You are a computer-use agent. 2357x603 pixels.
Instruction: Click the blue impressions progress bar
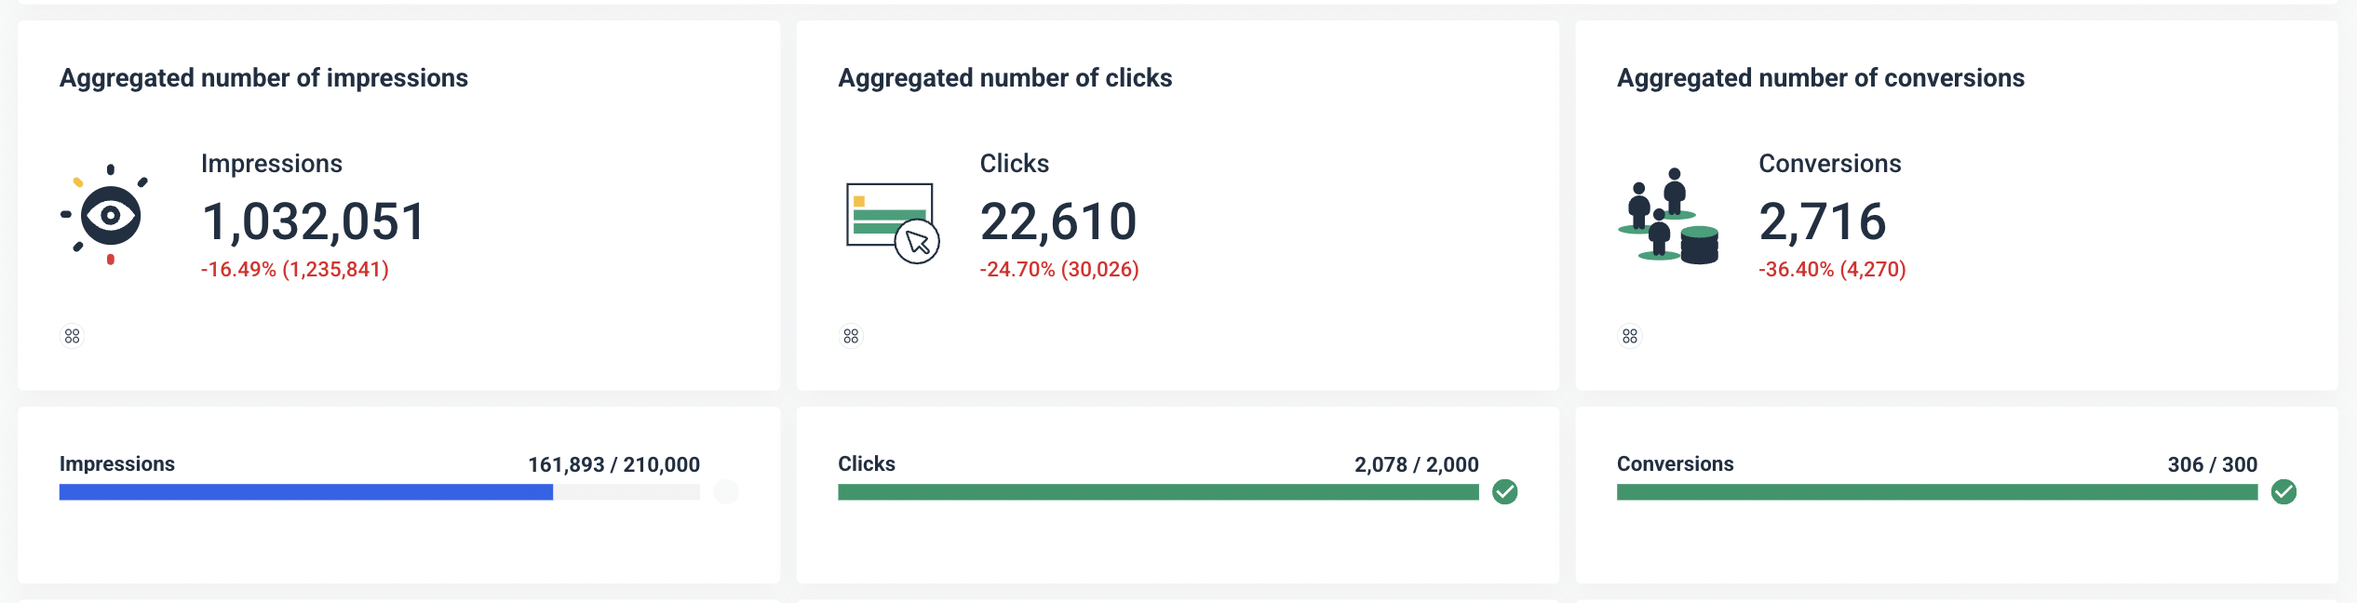tap(307, 491)
